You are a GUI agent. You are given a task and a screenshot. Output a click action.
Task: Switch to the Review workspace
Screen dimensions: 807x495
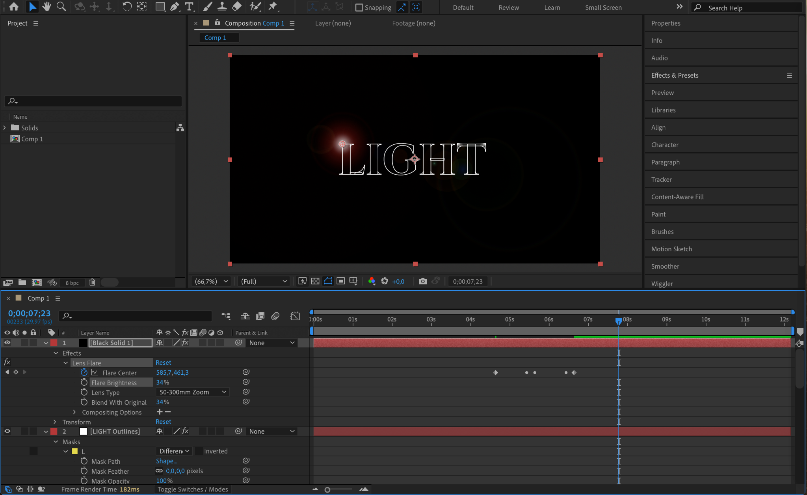(508, 7)
